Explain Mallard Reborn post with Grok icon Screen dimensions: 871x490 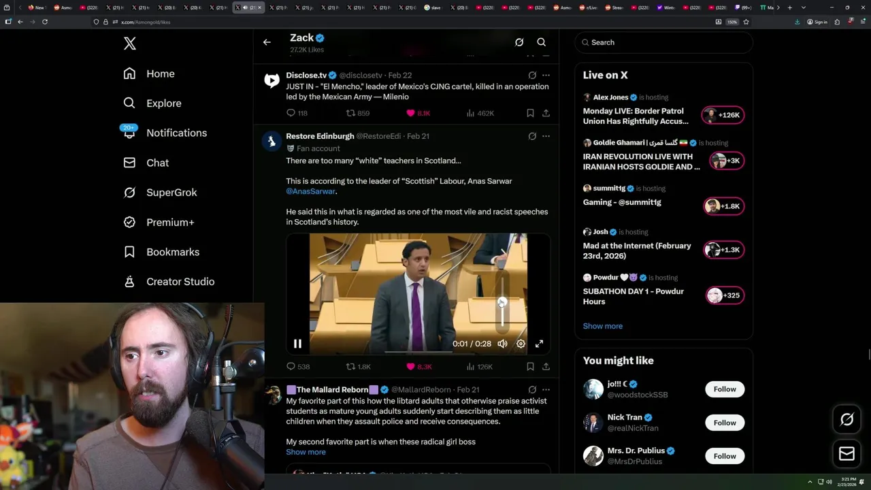(532, 390)
